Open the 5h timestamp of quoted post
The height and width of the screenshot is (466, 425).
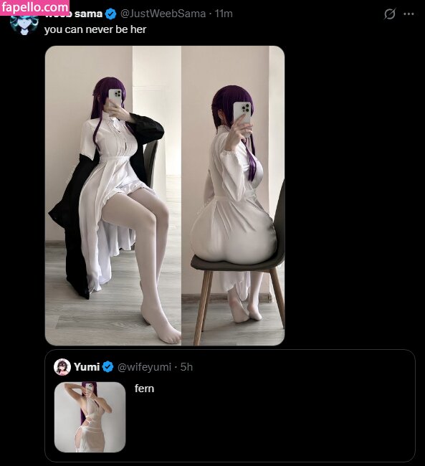(186, 367)
